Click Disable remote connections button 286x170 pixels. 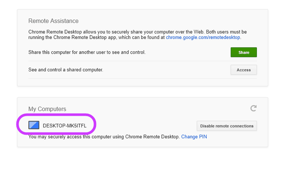[227, 126]
